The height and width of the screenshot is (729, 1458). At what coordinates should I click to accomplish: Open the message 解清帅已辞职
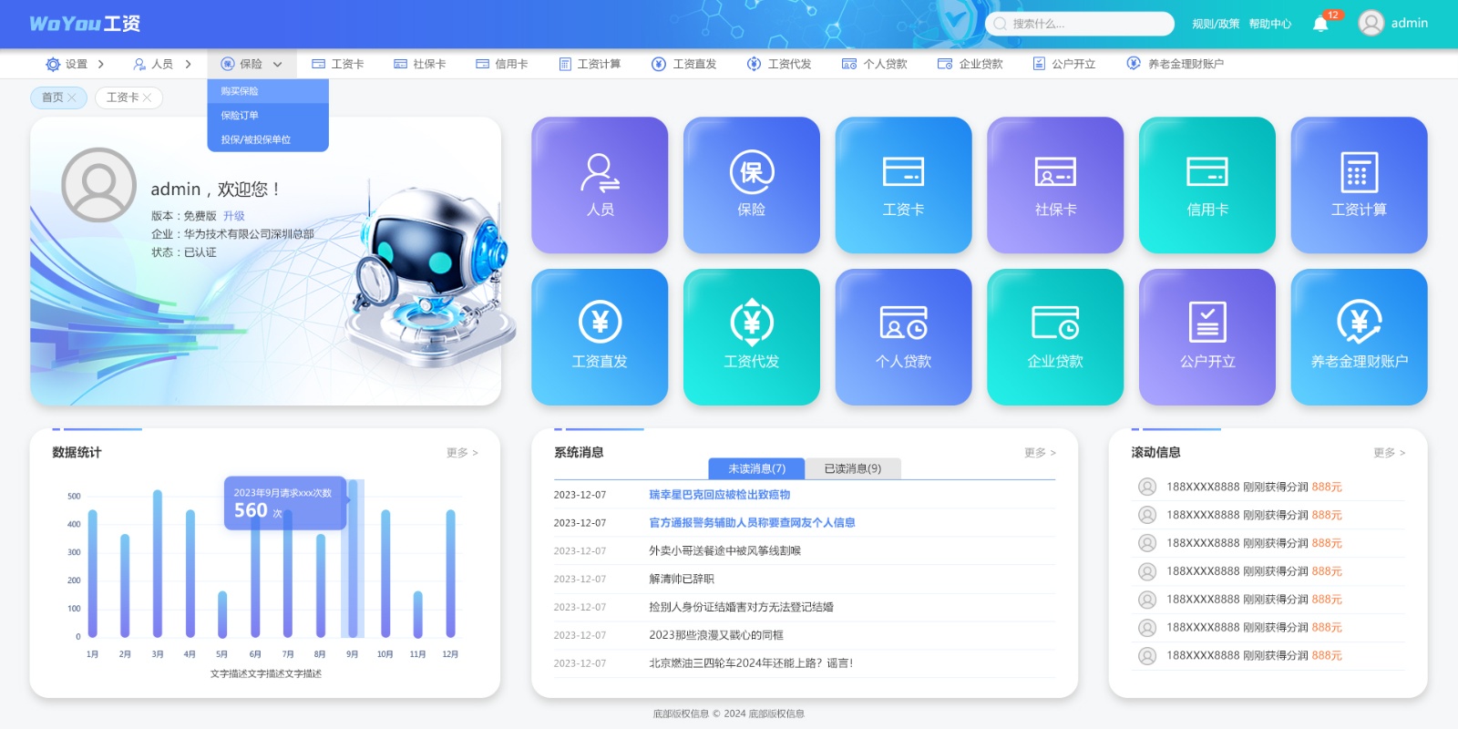682,579
